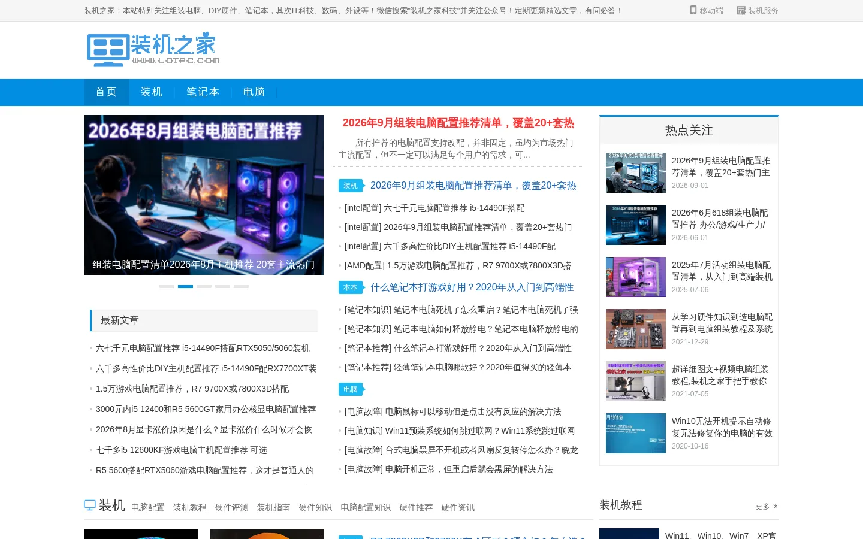
Task: Click the 装机 tag badge beside 2026年9月 headline
Action: (x=351, y=186)
